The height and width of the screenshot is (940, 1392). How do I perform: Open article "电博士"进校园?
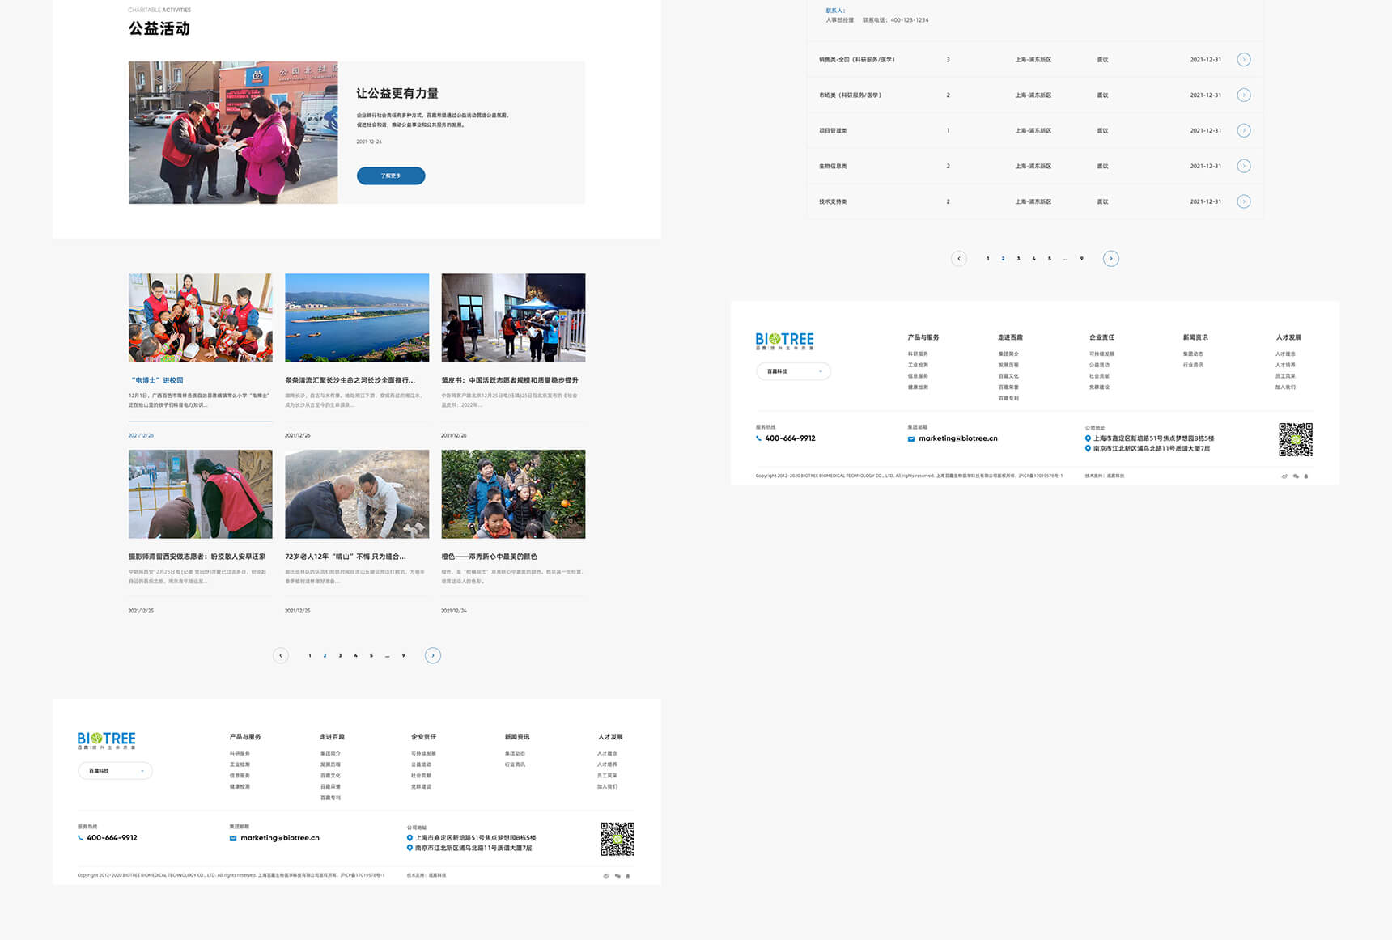156,380
